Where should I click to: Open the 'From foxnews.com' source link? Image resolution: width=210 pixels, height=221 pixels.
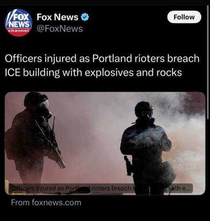(x=46, y=202)
